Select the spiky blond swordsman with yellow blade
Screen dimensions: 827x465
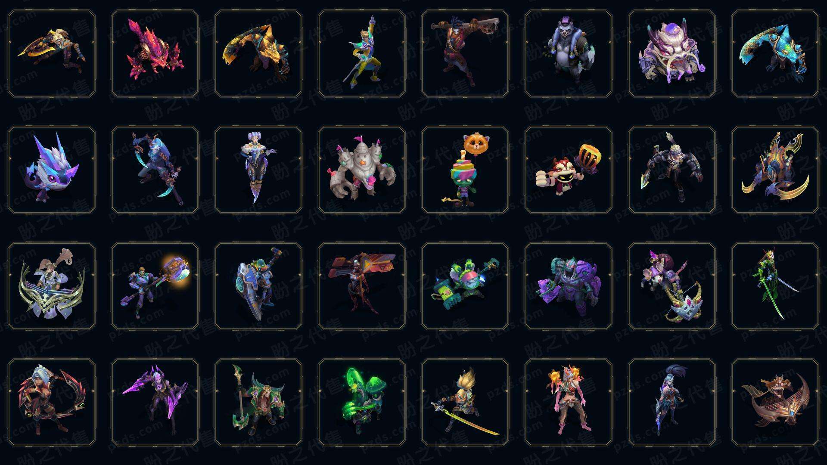465,402
